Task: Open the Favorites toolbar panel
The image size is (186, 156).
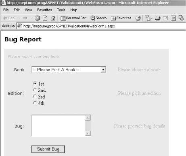Action: (121, 18)
